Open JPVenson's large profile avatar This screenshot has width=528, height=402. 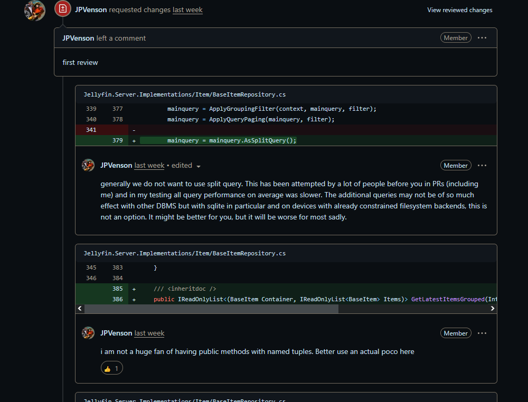click(x=35, y=11)
